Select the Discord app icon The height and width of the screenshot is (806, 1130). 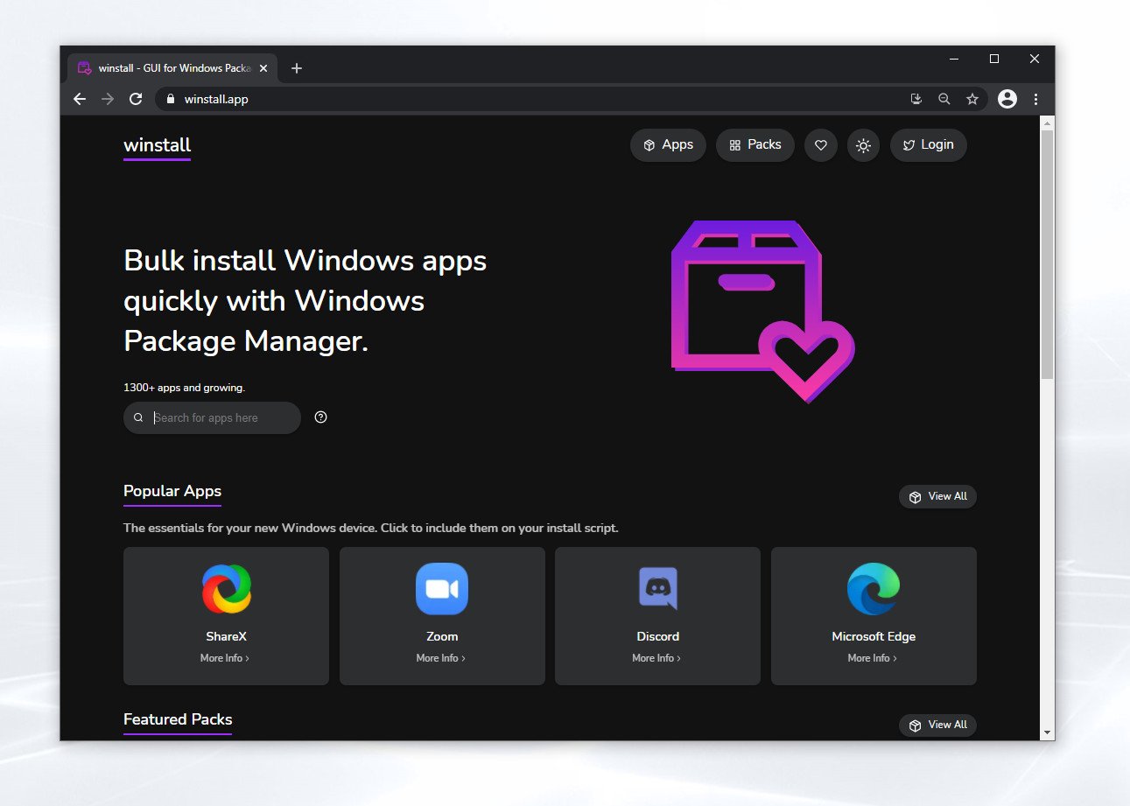[657, 588]
